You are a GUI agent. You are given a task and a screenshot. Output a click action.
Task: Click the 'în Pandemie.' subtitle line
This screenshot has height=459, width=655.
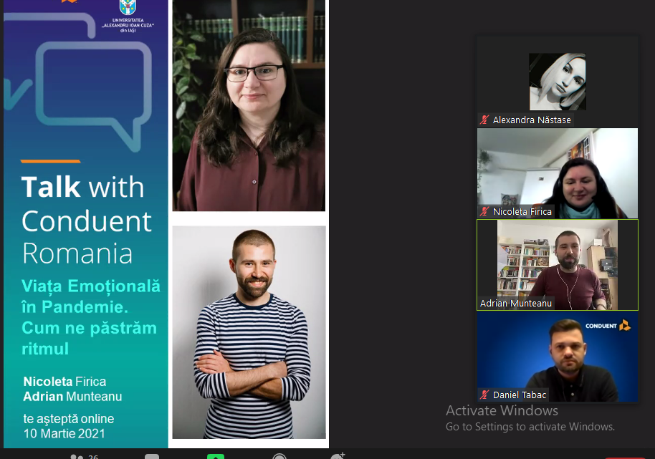(x=75, y=306)
